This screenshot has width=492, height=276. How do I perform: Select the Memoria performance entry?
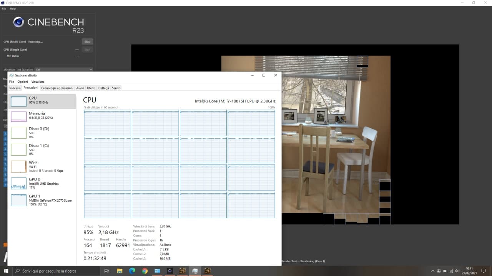tap(42, 116)
